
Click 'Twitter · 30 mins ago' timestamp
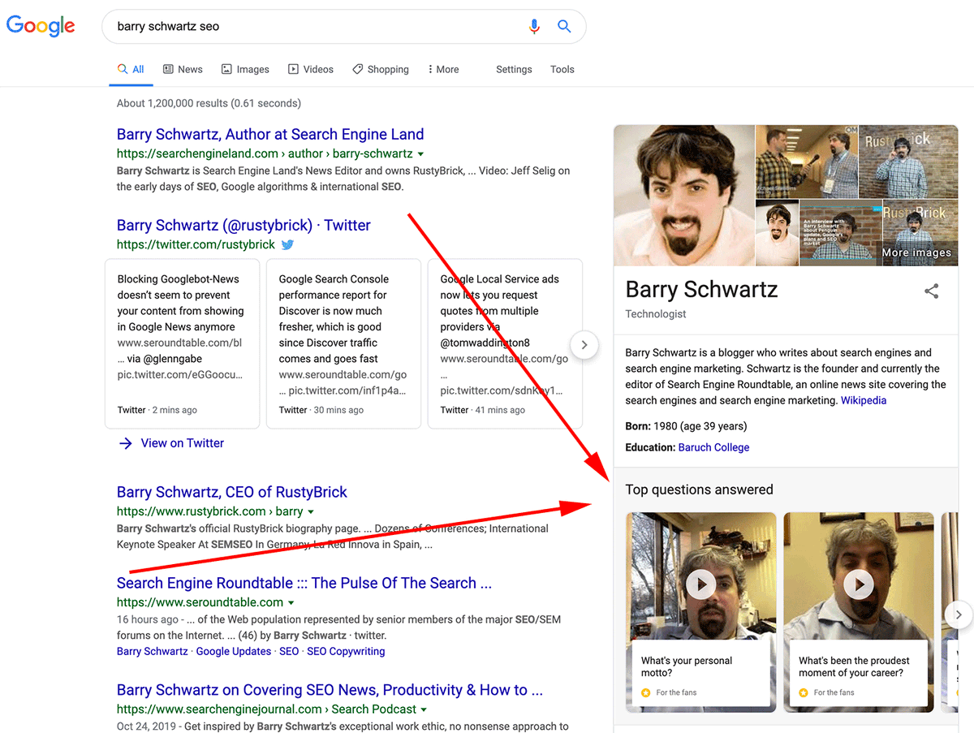tap(322, 410)
